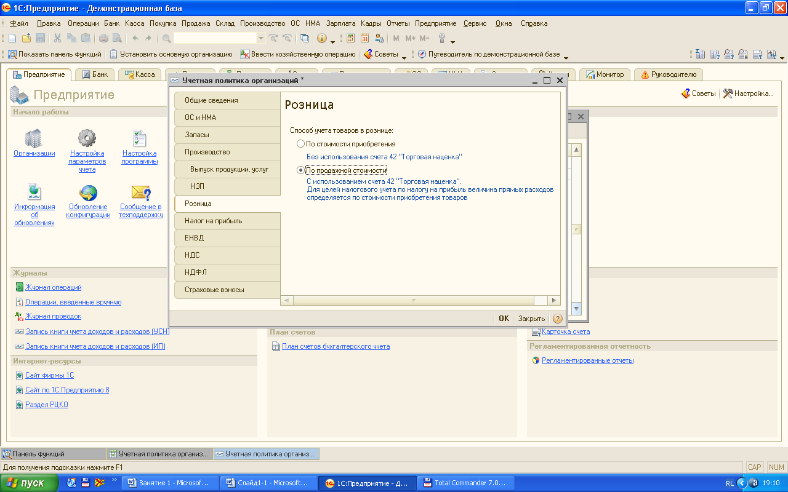Click the rightmost table-with-arrow icon in right toolbar
Viewport: 788px width, 492px height.
click(x=772, y=54)
